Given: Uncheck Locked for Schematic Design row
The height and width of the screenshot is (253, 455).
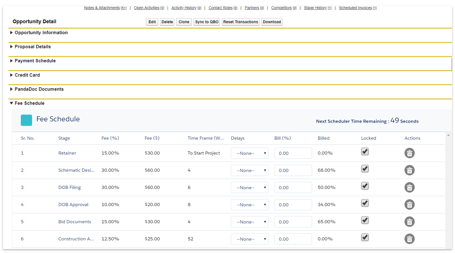Looking at the screenshot, I should [365, 169].
